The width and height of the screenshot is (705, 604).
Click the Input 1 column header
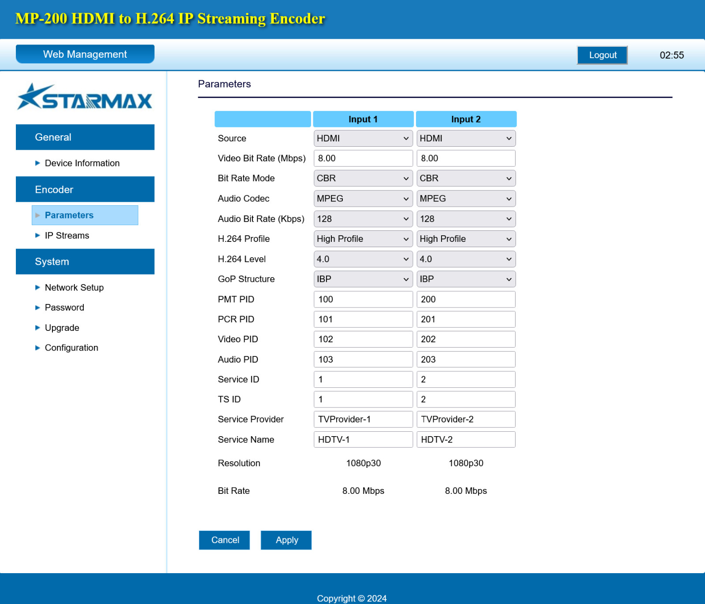click(363, 119)
